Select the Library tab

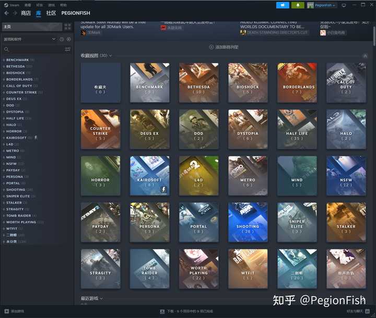(x=38, y=13)
